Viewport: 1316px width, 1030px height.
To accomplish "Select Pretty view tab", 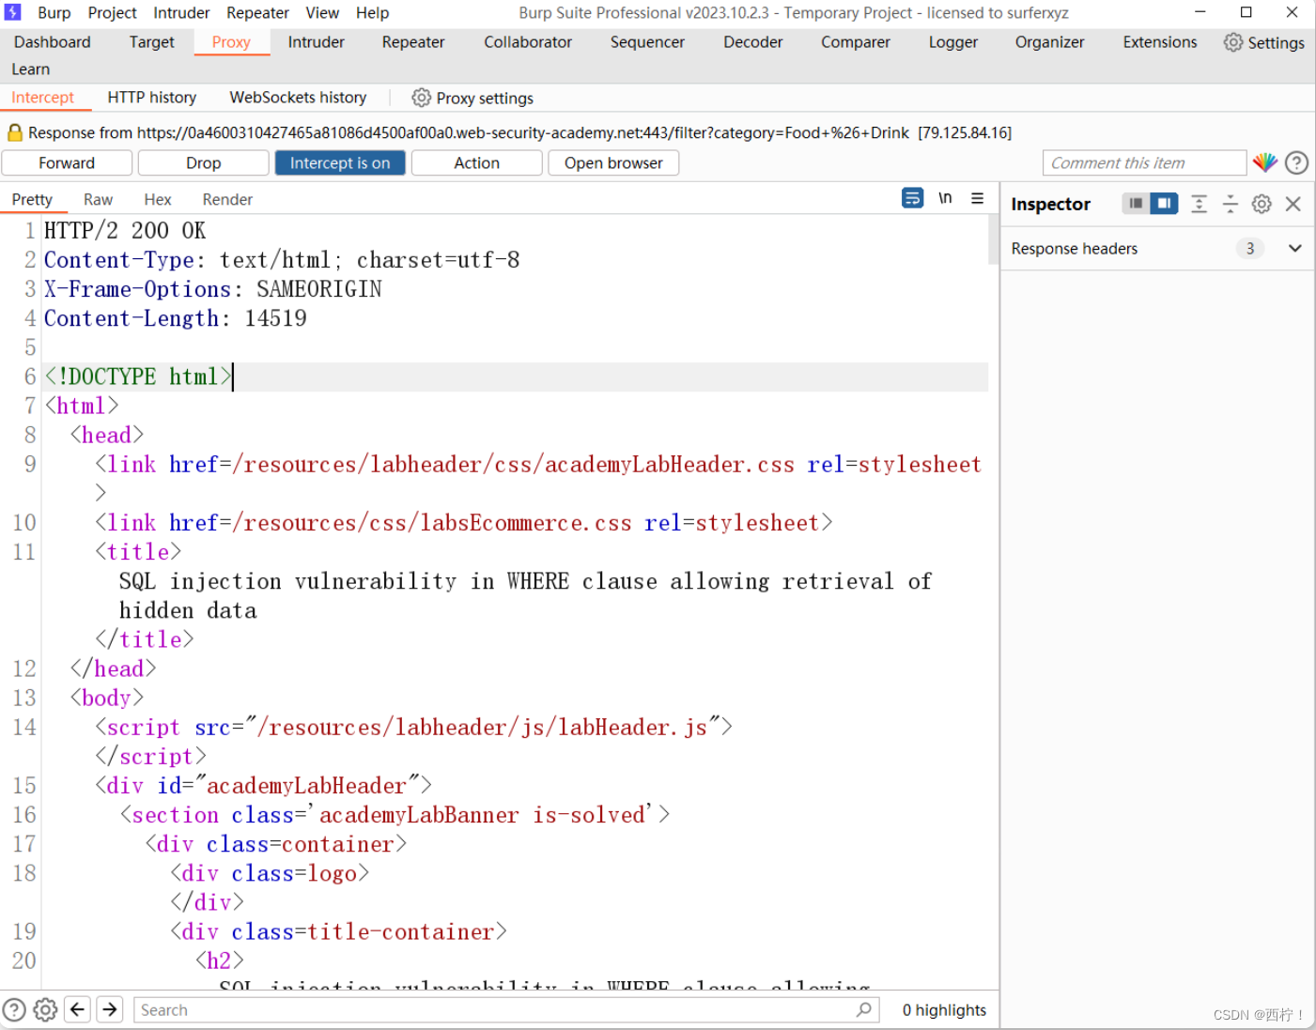I will click(33, 199).
